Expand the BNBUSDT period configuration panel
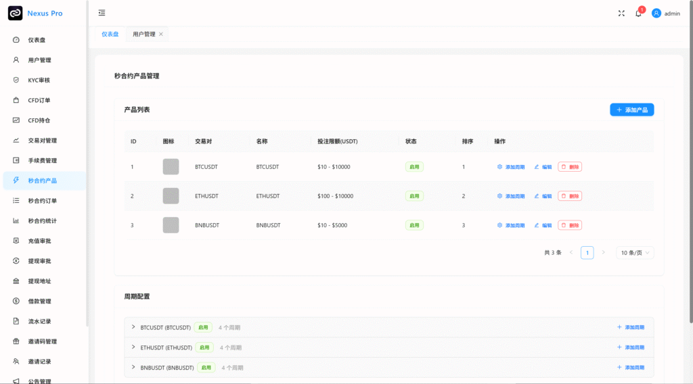 click(x=133, y=368)
